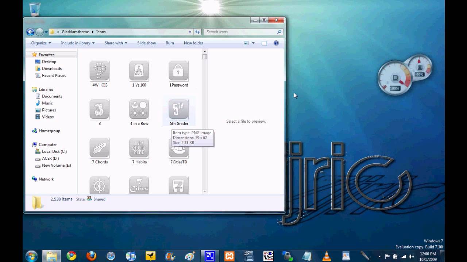Show hidden tray icons arrow
Screen dimensions: 467x262
click(x=379, y=256)
